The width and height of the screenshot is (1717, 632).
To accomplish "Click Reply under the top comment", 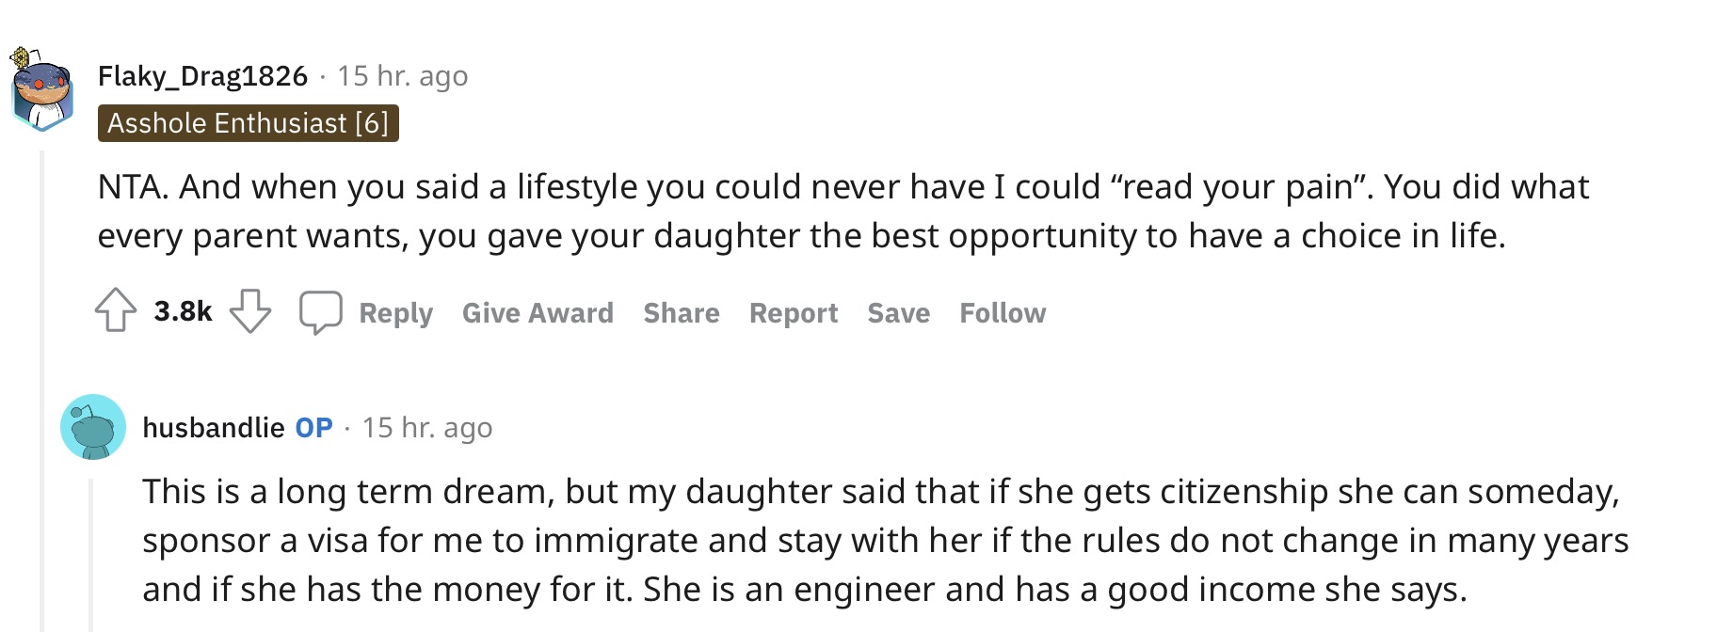I will tap(395, 313).
